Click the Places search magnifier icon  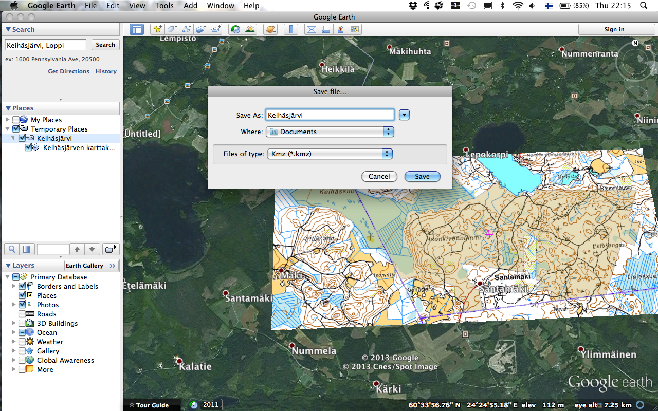click(x=12, y=249)
